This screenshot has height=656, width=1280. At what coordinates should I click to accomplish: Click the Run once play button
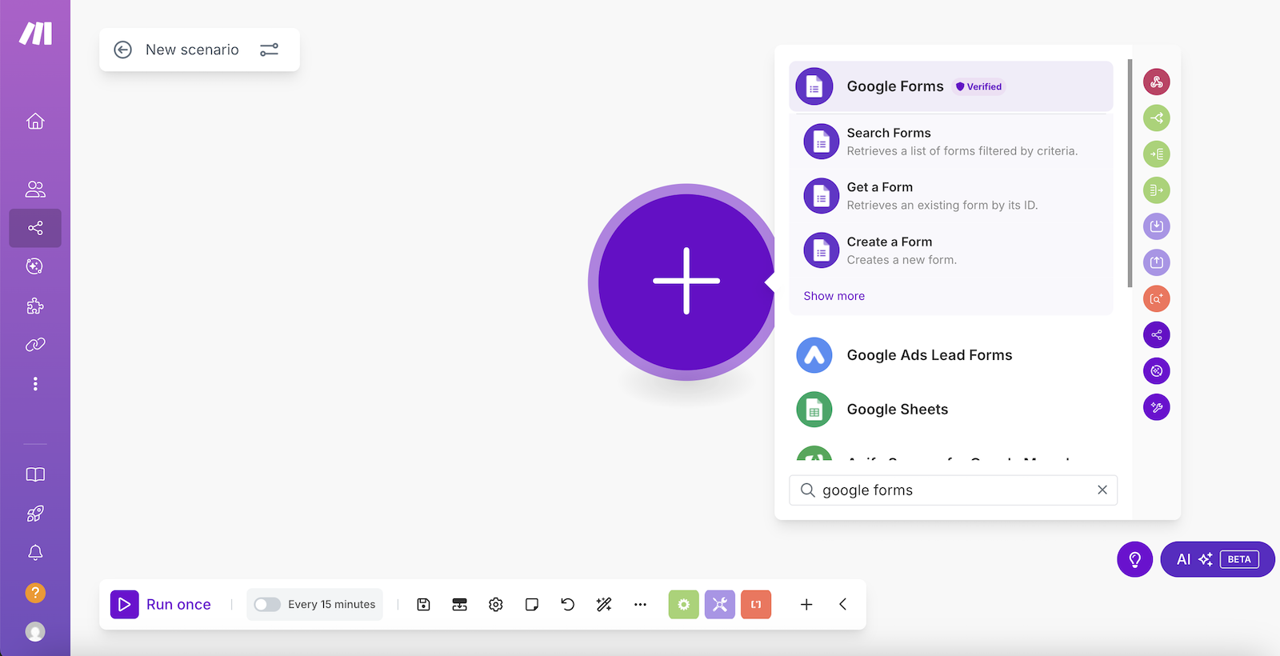point(124,605)
